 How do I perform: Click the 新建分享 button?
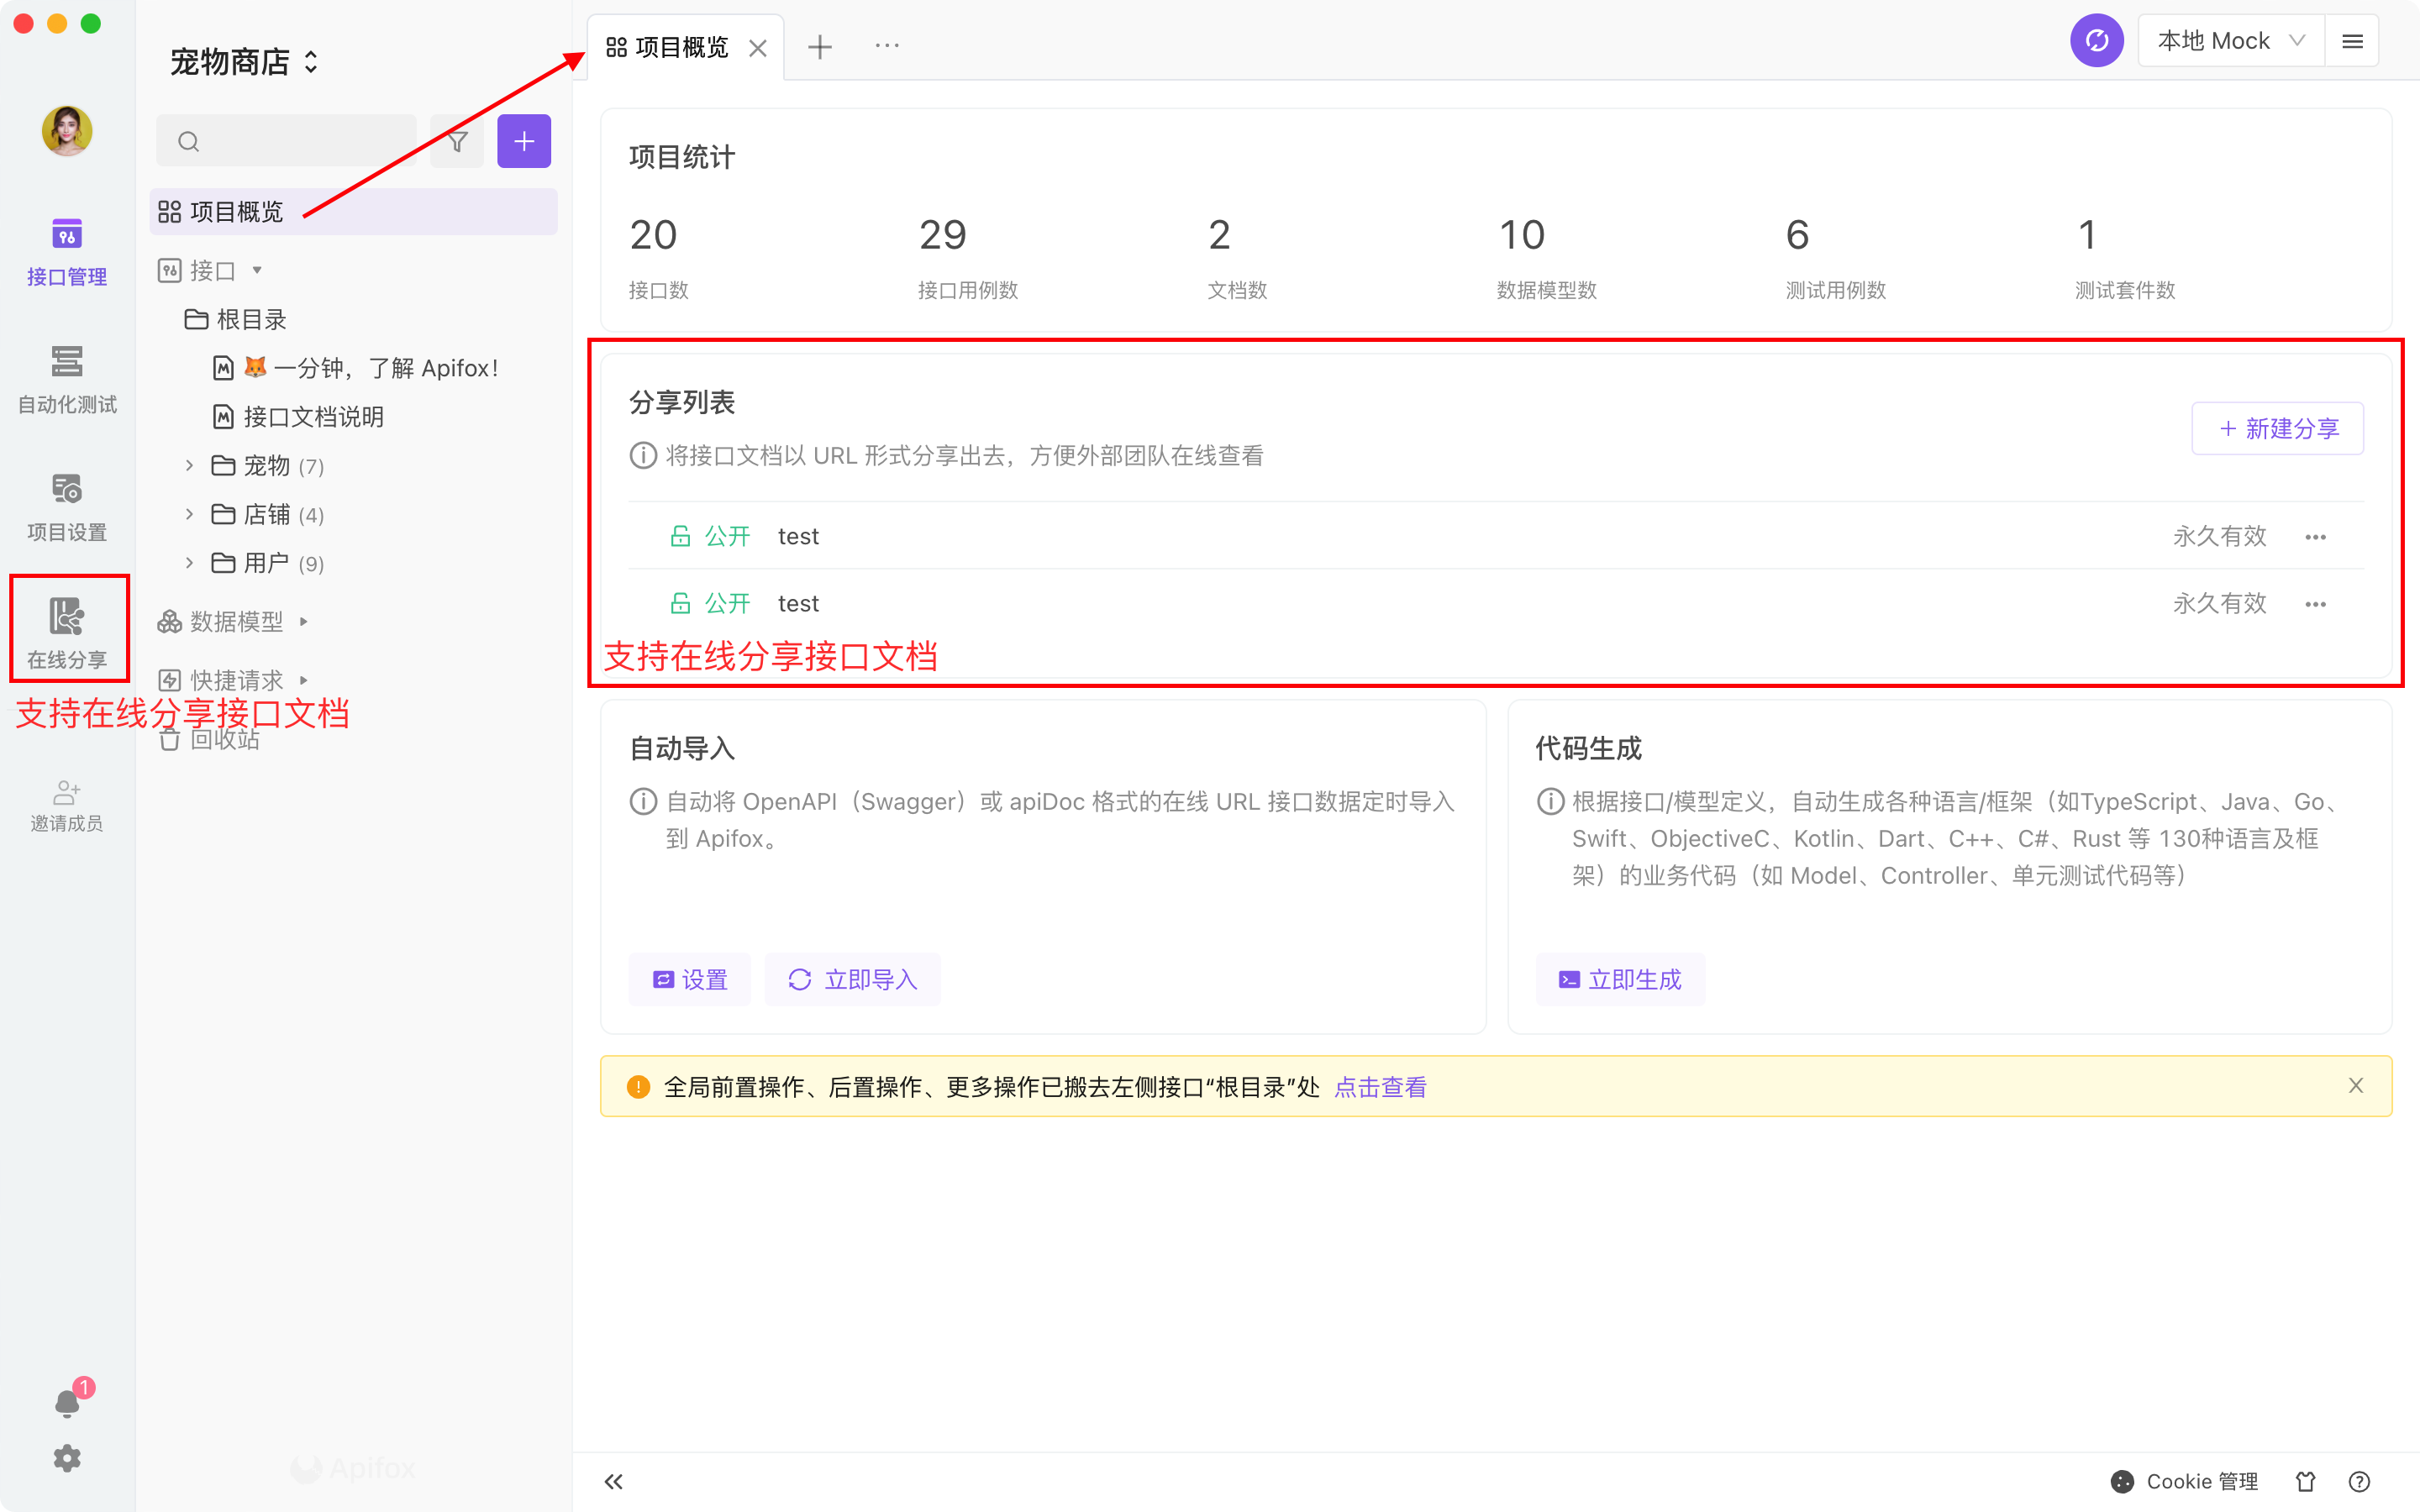pyautogui.click(x=2277, y=428)
